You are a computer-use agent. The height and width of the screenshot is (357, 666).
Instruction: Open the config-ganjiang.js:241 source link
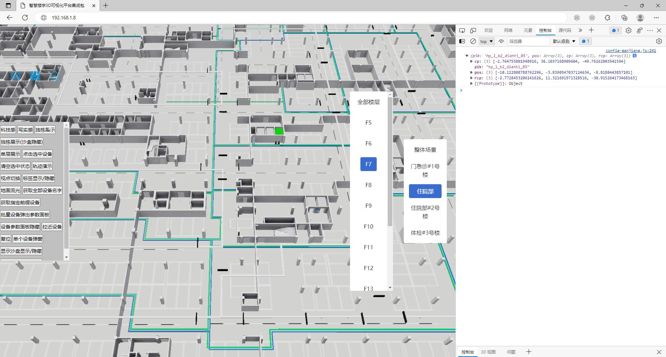[631, 51]
